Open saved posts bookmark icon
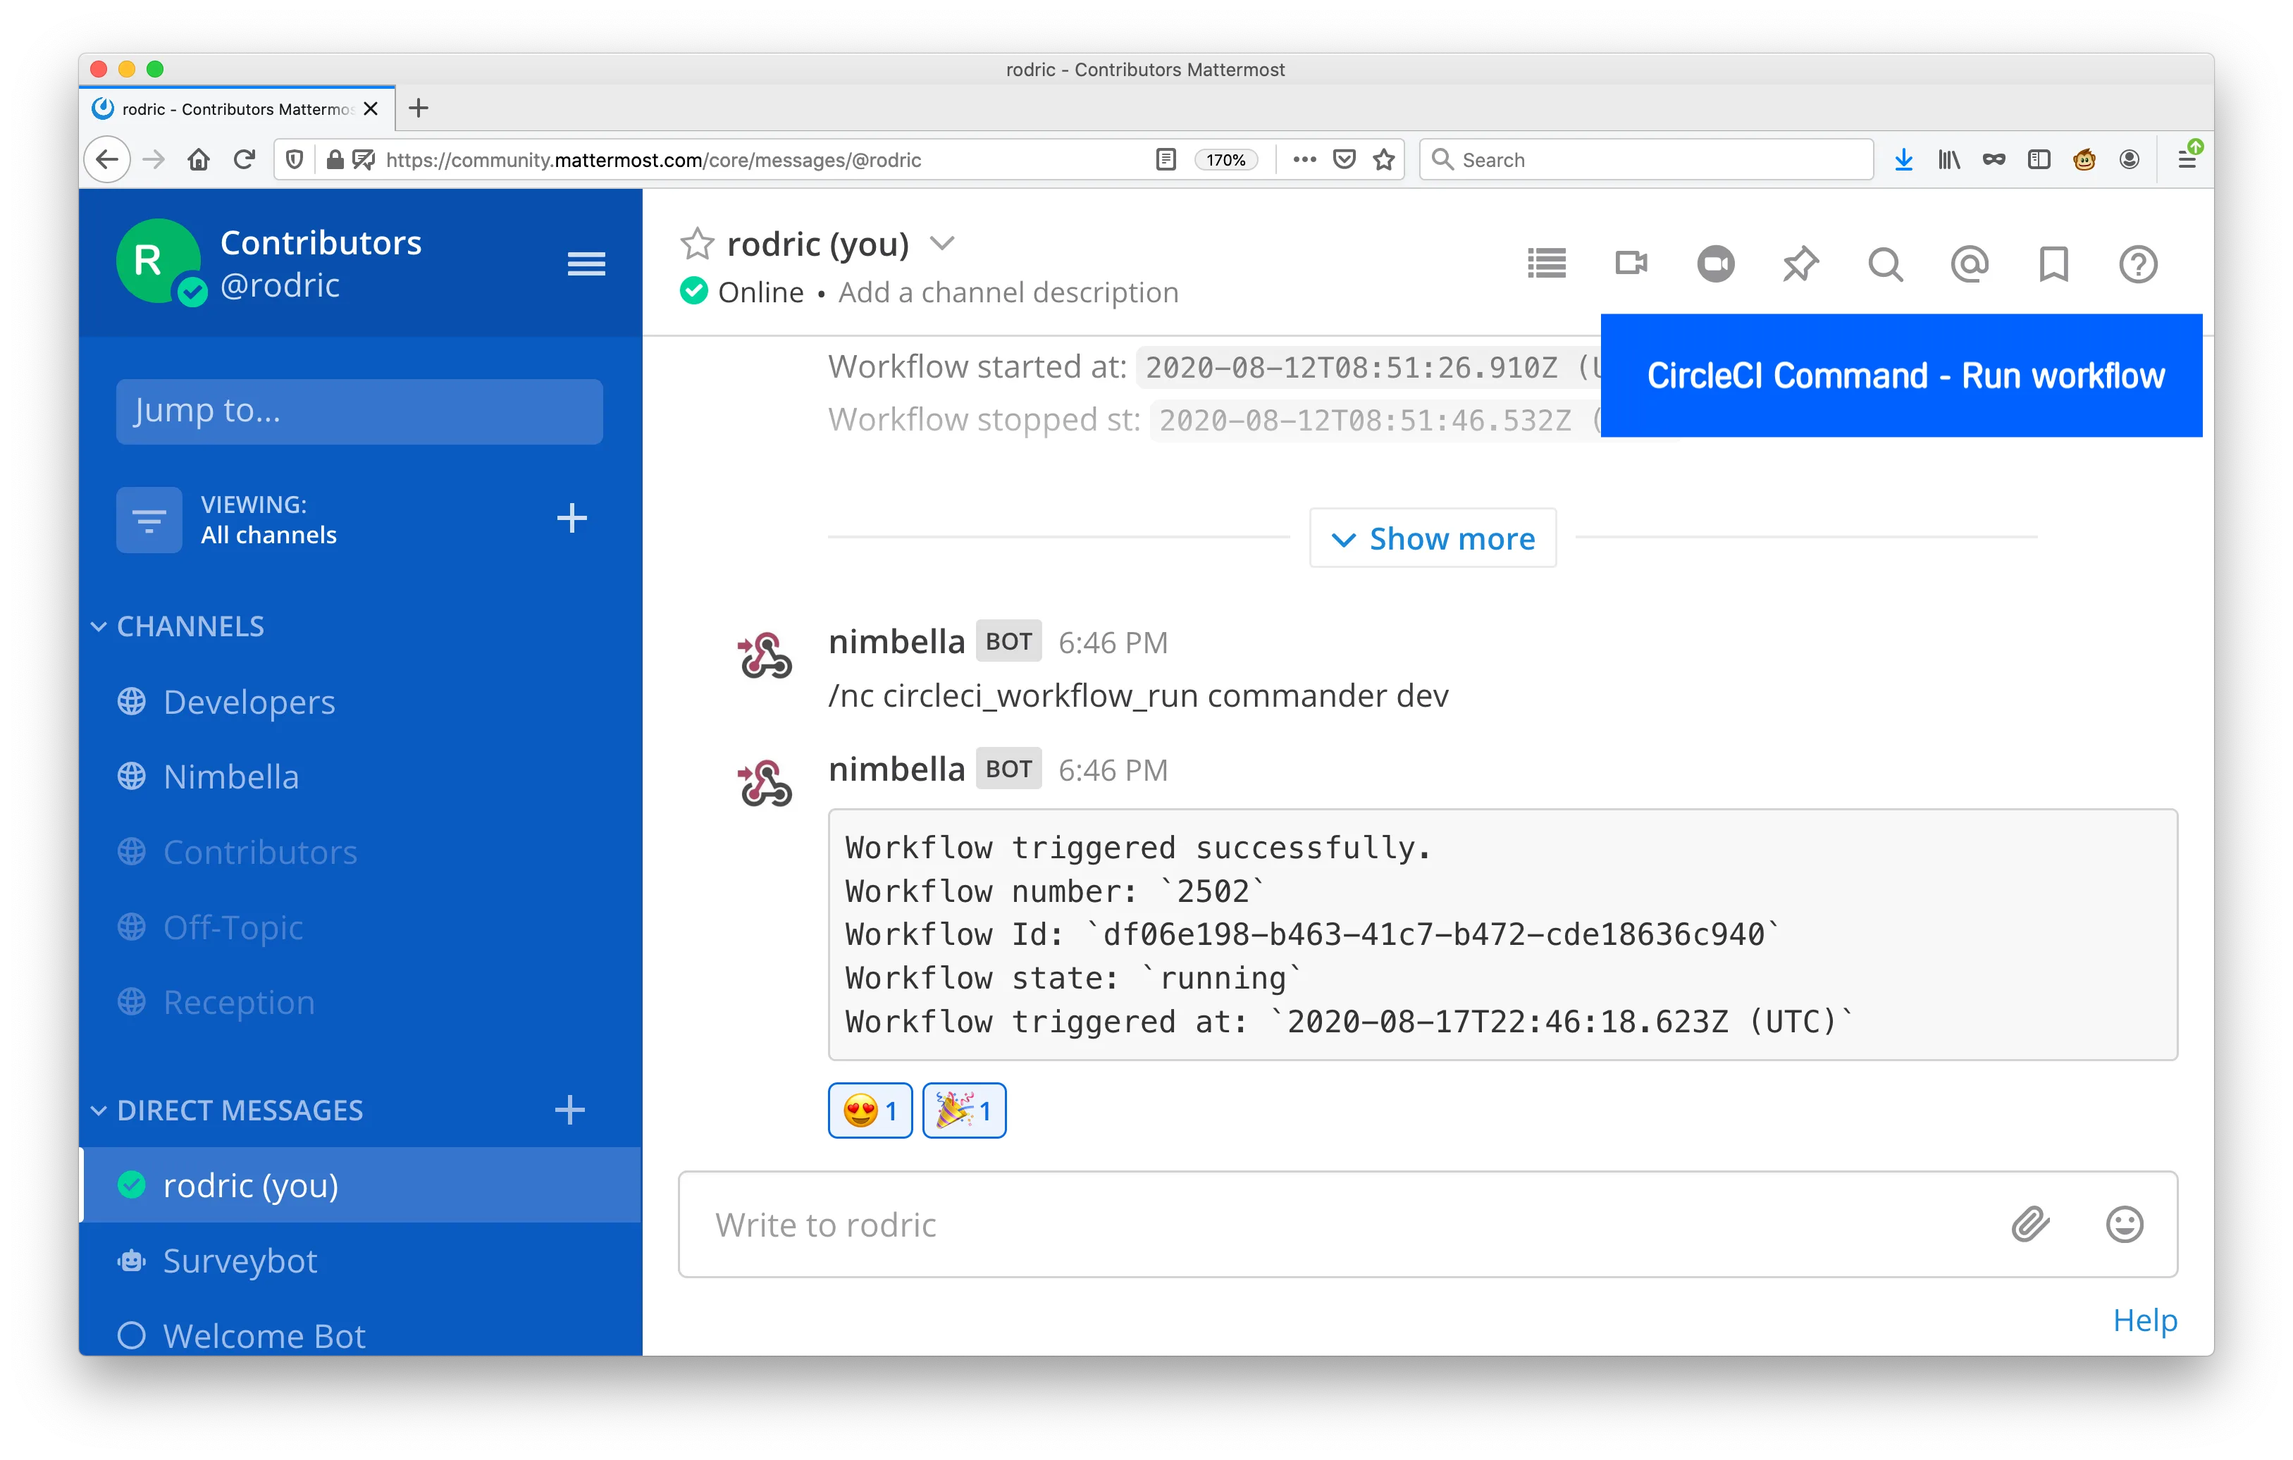 coord(2054,264)
